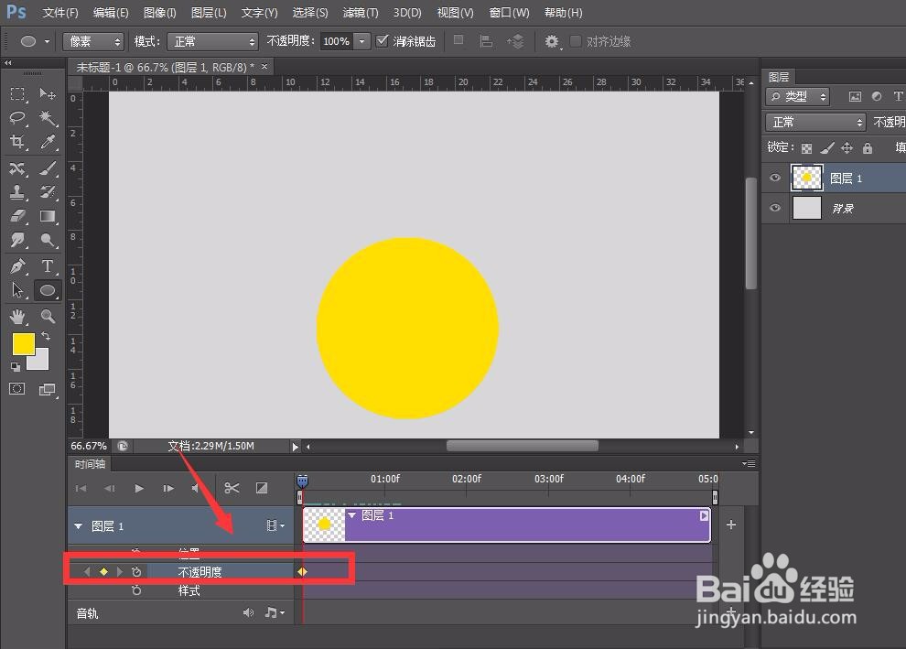The width and height of the screenshot is (906, 649).
Task: Select the Eraser tool
Action: (x=18, y=216)
